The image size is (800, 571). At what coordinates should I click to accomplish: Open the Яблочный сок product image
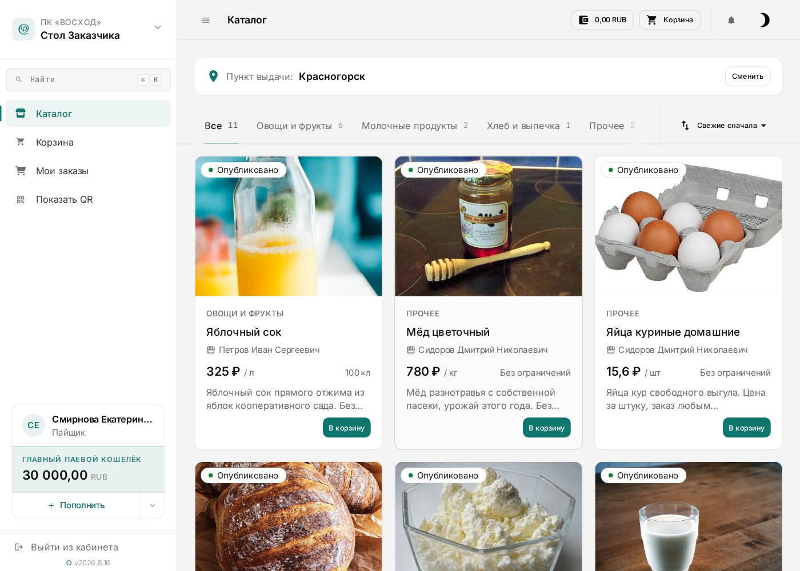[x=289, y=226]
